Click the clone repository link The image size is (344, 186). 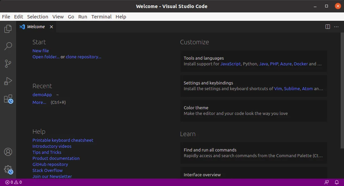[x=83, y=57]
